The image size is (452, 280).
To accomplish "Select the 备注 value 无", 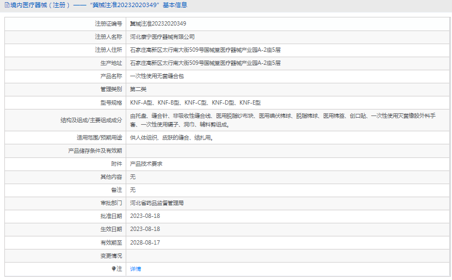I will [133, 190].
